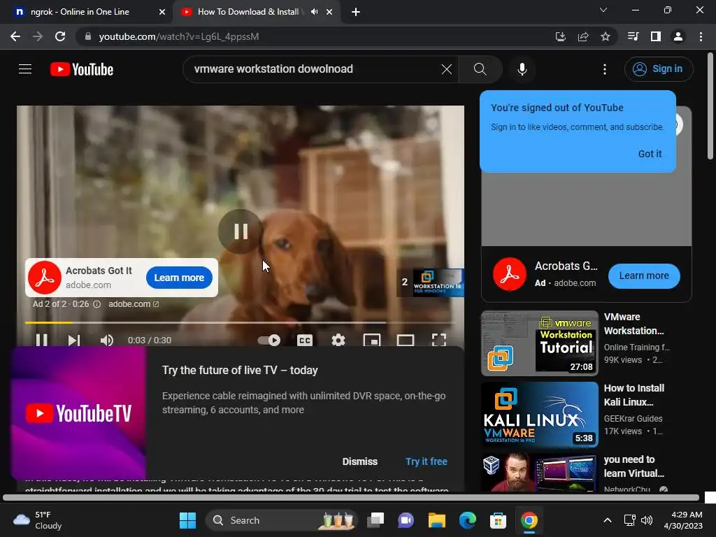Switch to theater mode
Viewport: 716px width, 537px height.
[406, 341]
